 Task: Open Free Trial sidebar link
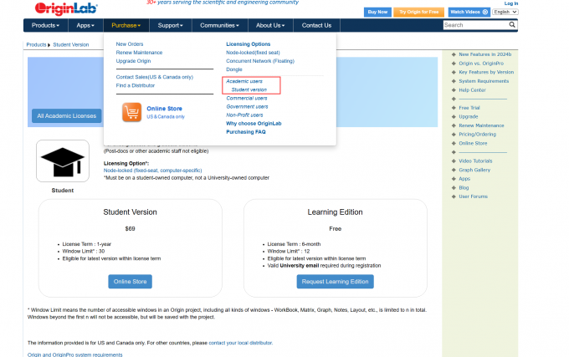tap(469, 108)
